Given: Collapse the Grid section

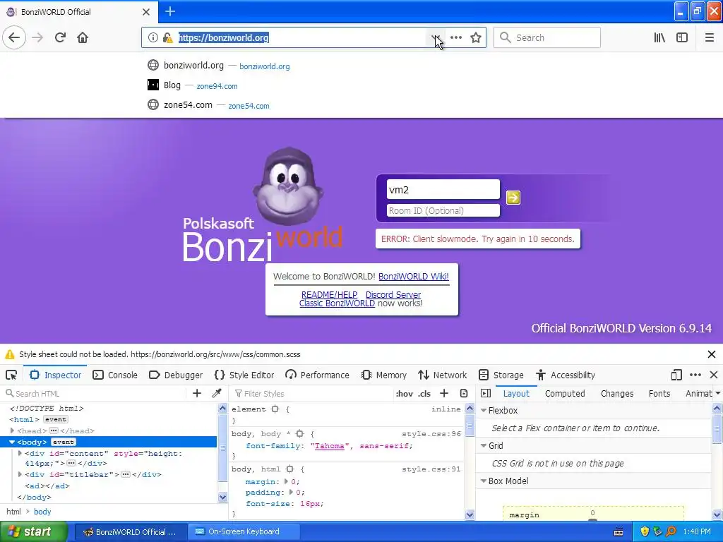Looking at the screenshot, I should click(x=484, y=446).
